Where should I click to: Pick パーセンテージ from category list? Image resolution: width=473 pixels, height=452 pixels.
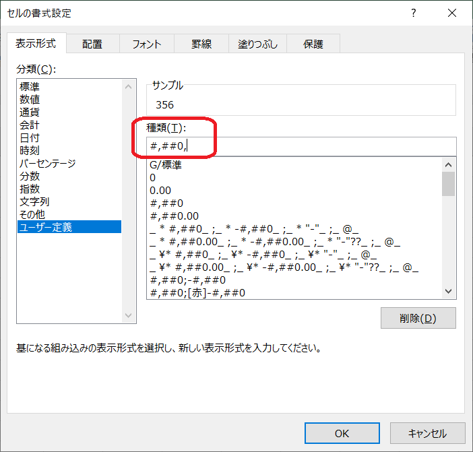[x=47, y=163]
